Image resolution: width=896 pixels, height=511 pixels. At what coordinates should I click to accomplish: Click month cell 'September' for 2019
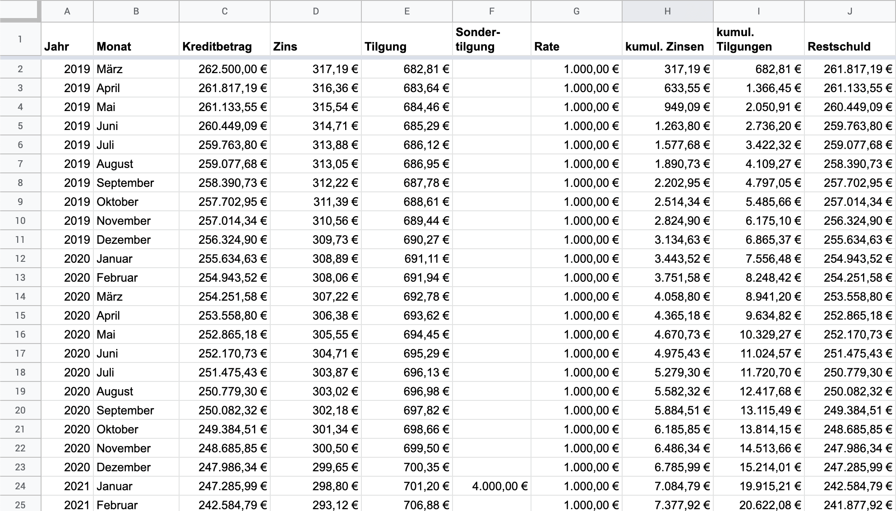tap(136, 183)
